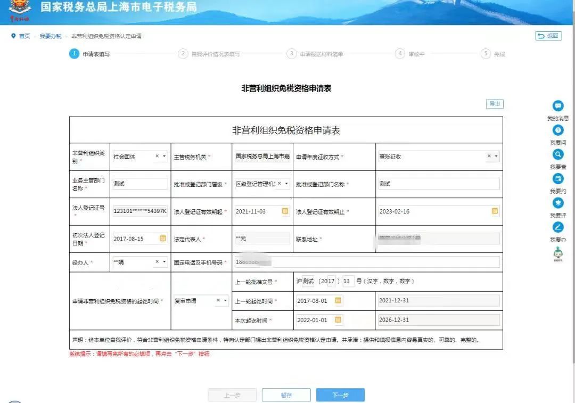The image size is (575, 403).
Task: Open 我要评 rating icon in sidebar
Action: point(558,203)
